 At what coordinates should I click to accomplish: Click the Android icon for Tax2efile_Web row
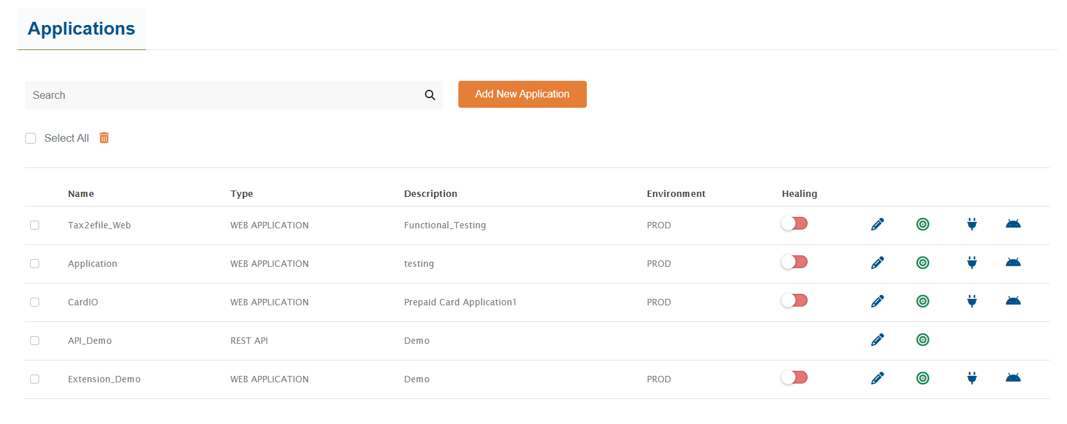click(x=1013, y=224)
